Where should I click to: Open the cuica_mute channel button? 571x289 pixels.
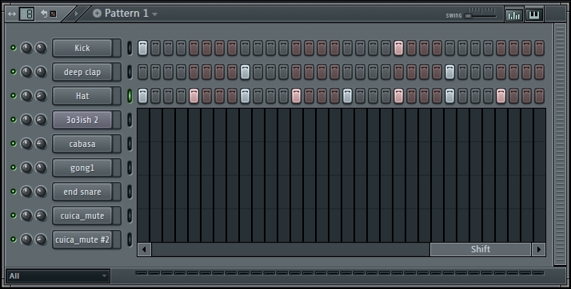pyautogui.click(x=82, y=216)
